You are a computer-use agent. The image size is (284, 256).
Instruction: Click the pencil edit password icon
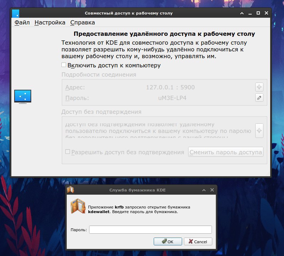(259, 98)
